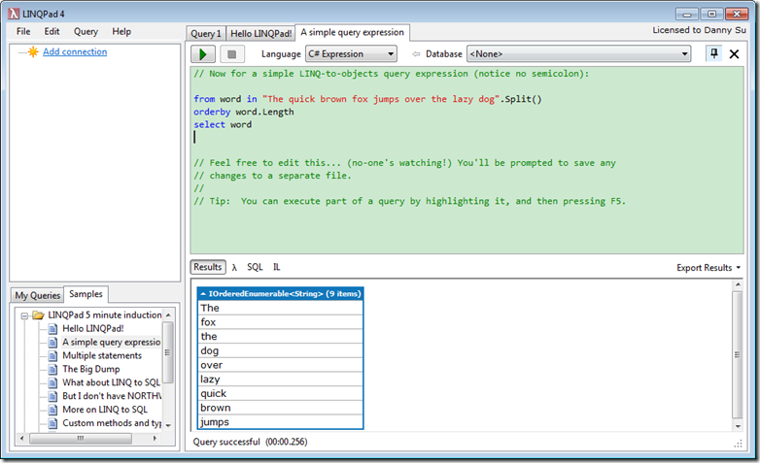
Task: Pin the query window using the pushpin icon
Action: click(x=713, y=53)
